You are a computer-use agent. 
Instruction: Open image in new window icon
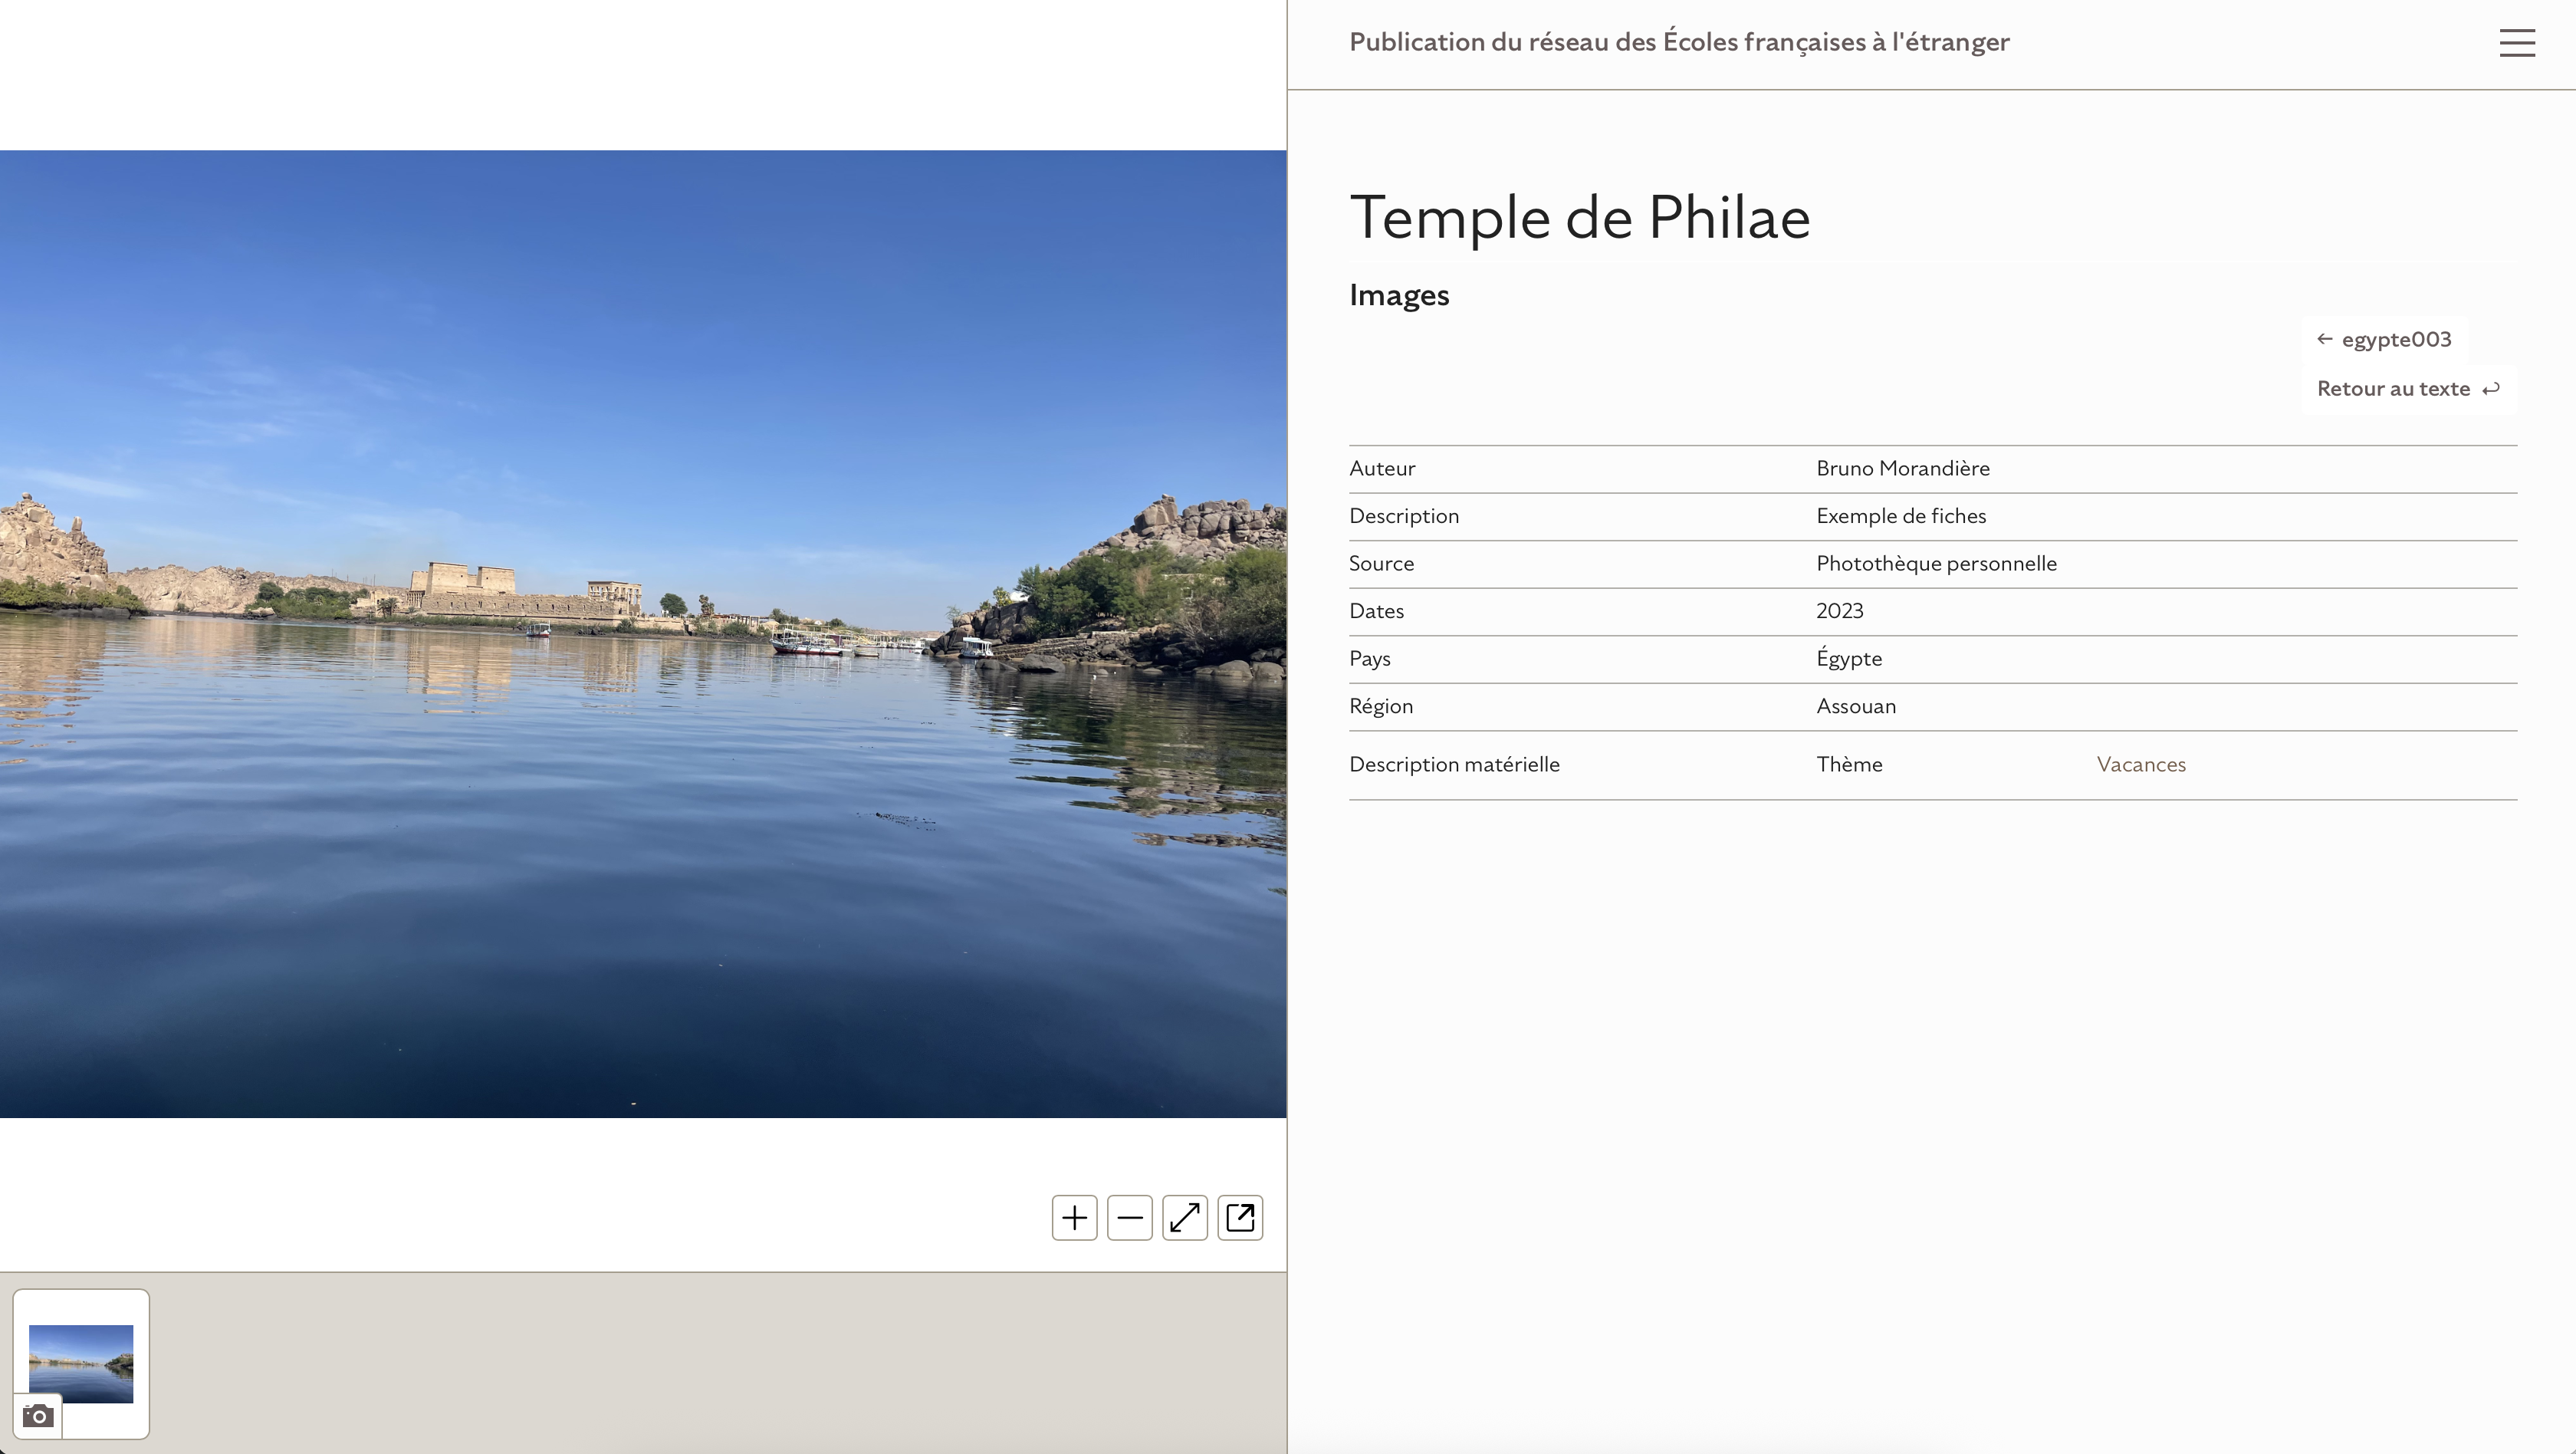tap(1240, 1217)
